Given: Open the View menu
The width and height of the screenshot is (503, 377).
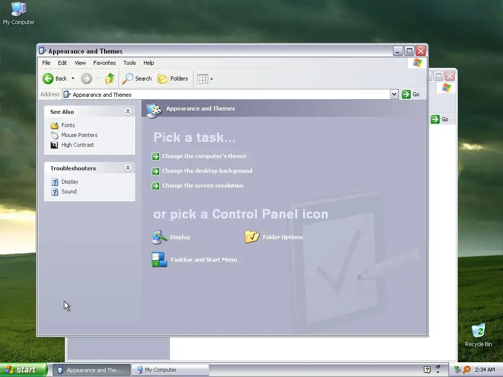Looking at the screenshot, I should 80,63.
